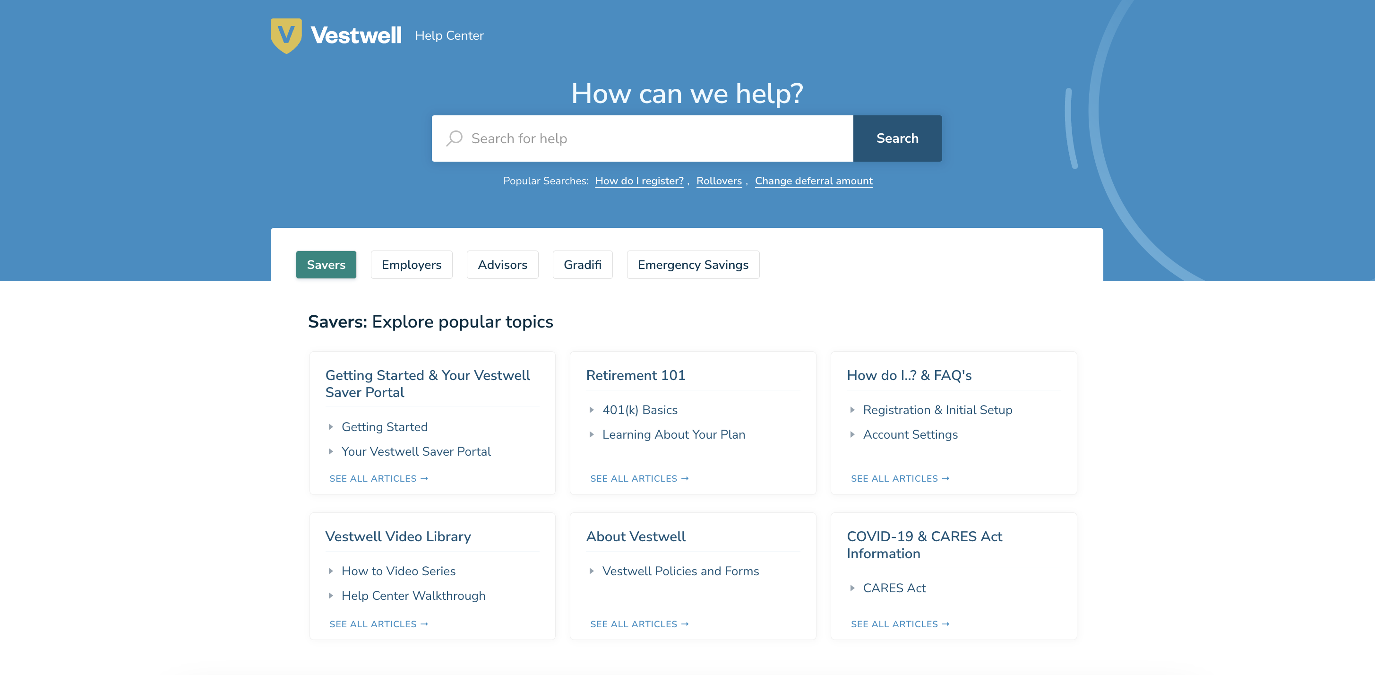This screenshot has width=1375, height=675.
Task: Click triangle beside CARES Act
Action: (852, 588)
